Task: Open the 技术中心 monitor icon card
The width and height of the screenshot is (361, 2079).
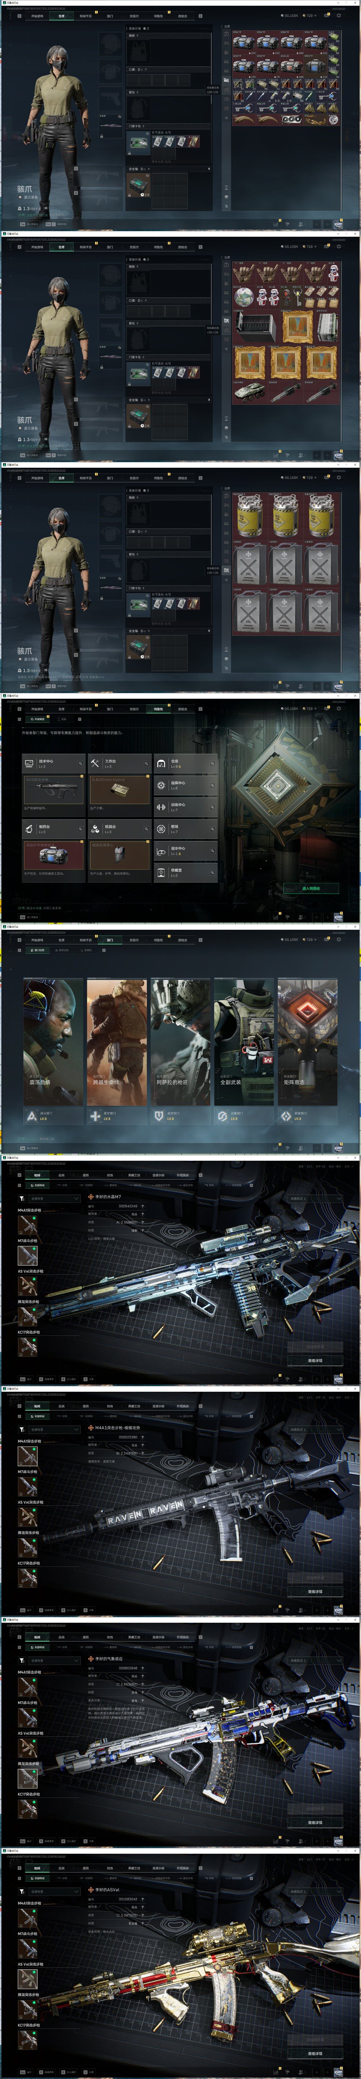Action: (x=29, y=763)
